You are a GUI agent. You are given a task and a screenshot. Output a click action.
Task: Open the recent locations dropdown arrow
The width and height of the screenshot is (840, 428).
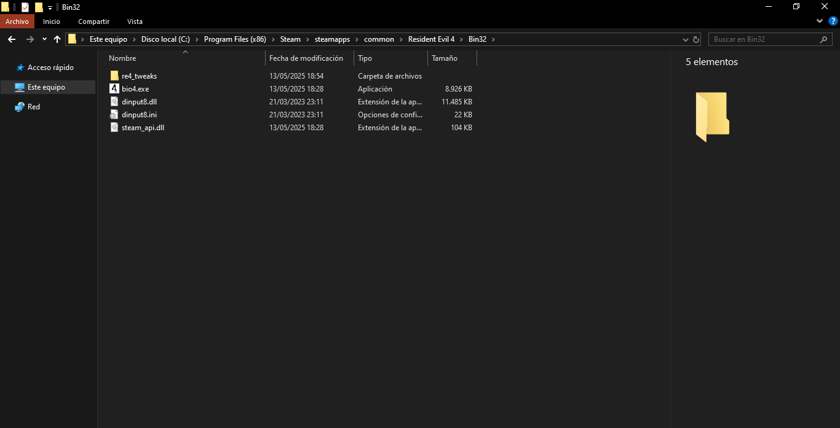click(44, 39)
